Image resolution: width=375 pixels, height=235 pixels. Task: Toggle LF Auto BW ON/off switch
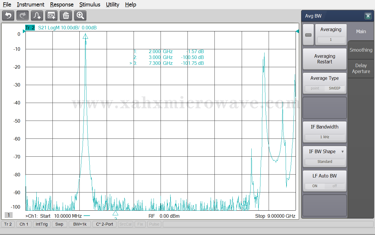point(325,186)
